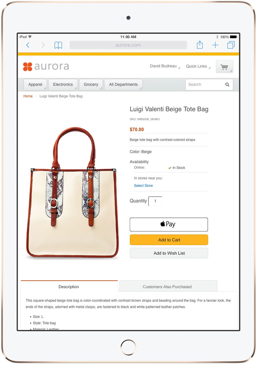Screen dimensions: 257x366
Task: Open a new tab with plus icon
Action: point(215,45)
